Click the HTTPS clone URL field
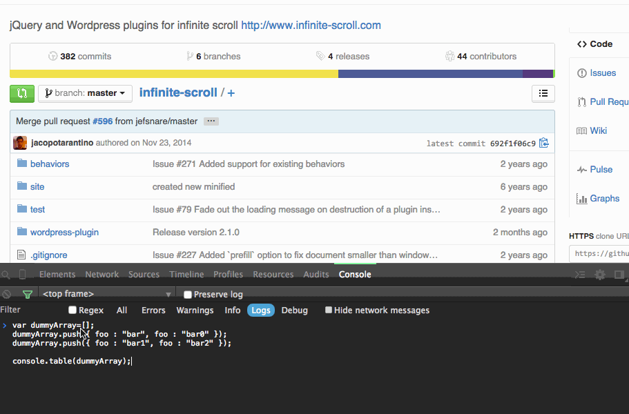The image size is (629, 414). 599,253
